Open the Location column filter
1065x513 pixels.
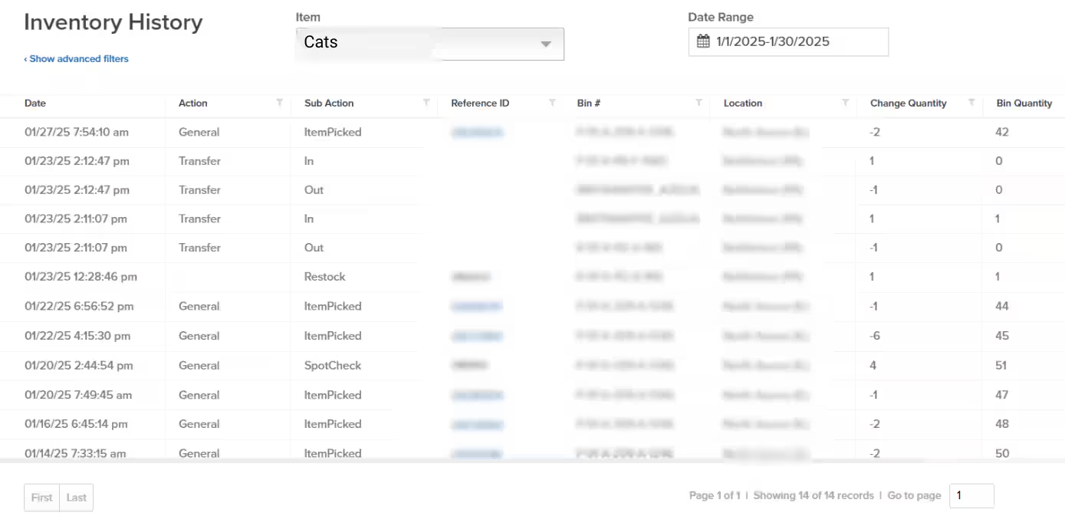pyautogui.click(x=846, y=102)
